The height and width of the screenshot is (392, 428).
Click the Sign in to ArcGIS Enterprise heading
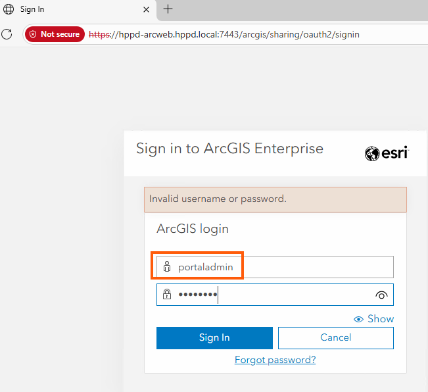229,149
